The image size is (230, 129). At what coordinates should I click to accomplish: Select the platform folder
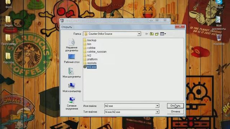pos(91,59)
